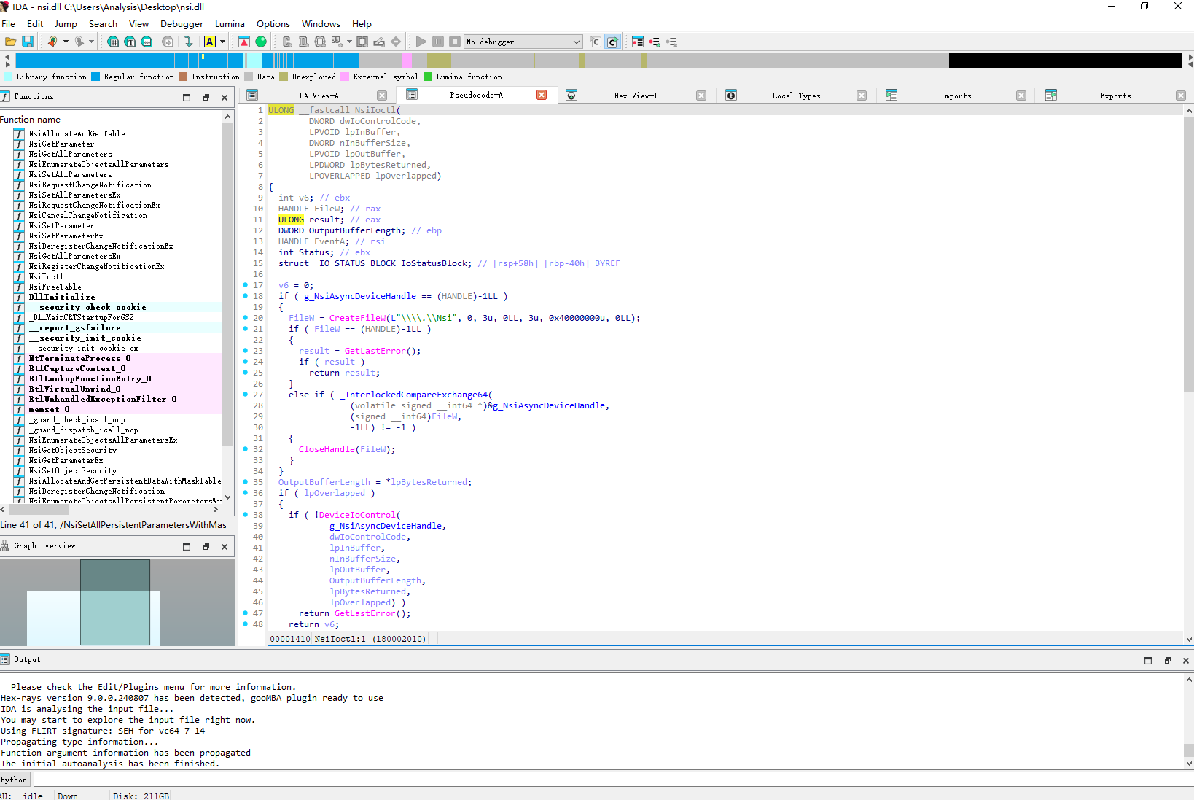
Task: Select NsiGetAllParameters in the functions list
Action: (x=70, y=154)
